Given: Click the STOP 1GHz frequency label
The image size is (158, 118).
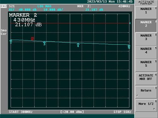Looking at the screenshot, I should tap(122, 112).
